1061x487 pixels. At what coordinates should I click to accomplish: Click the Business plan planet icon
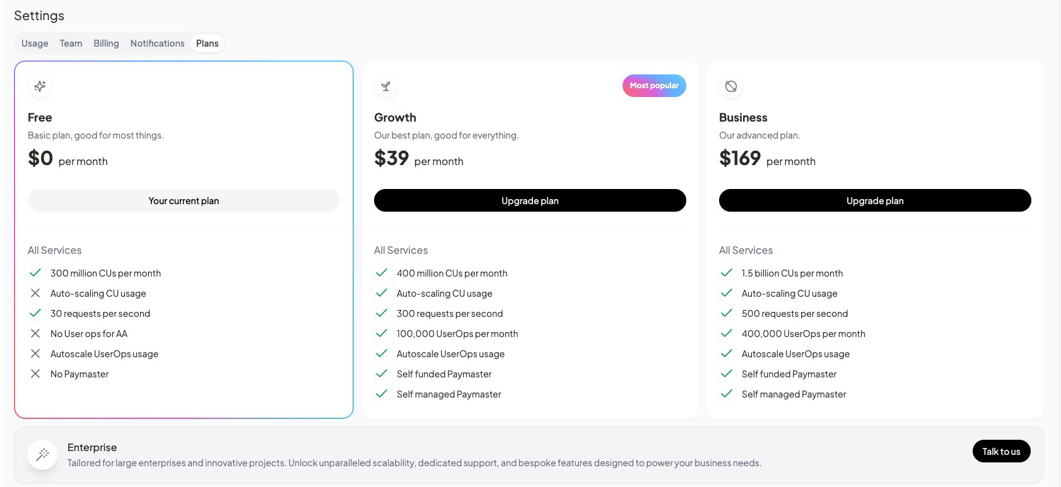731,86
